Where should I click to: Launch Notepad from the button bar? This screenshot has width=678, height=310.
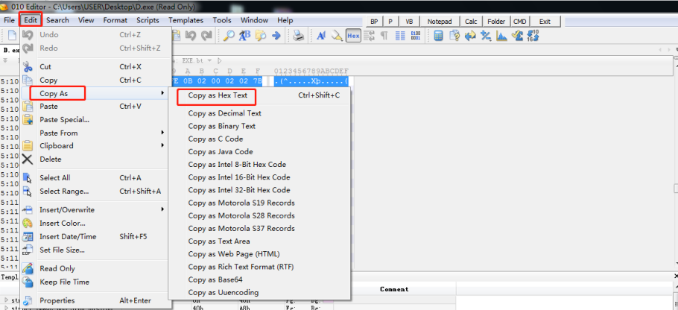[x=440, y=22]
